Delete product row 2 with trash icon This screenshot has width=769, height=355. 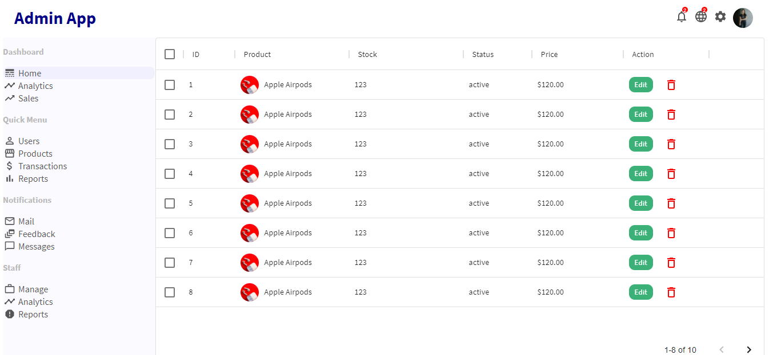click(x=671, y=115)
